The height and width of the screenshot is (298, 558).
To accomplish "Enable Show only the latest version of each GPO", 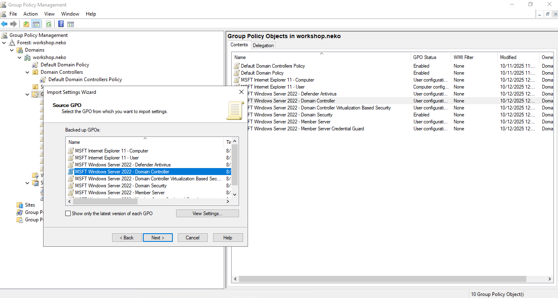I will click(x=68, y=213).
